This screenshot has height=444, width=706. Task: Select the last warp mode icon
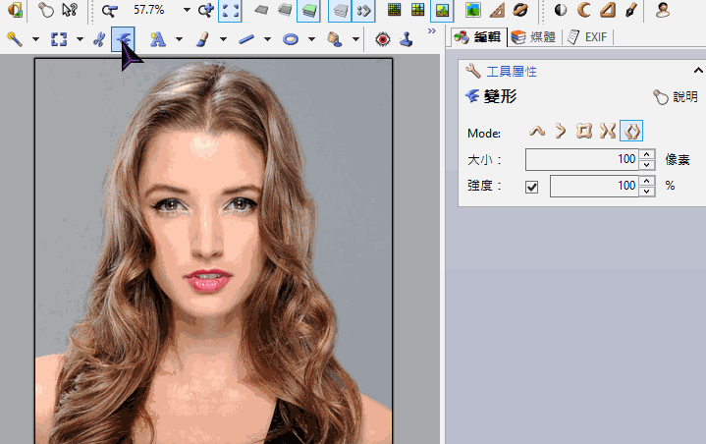coord(632,131)
